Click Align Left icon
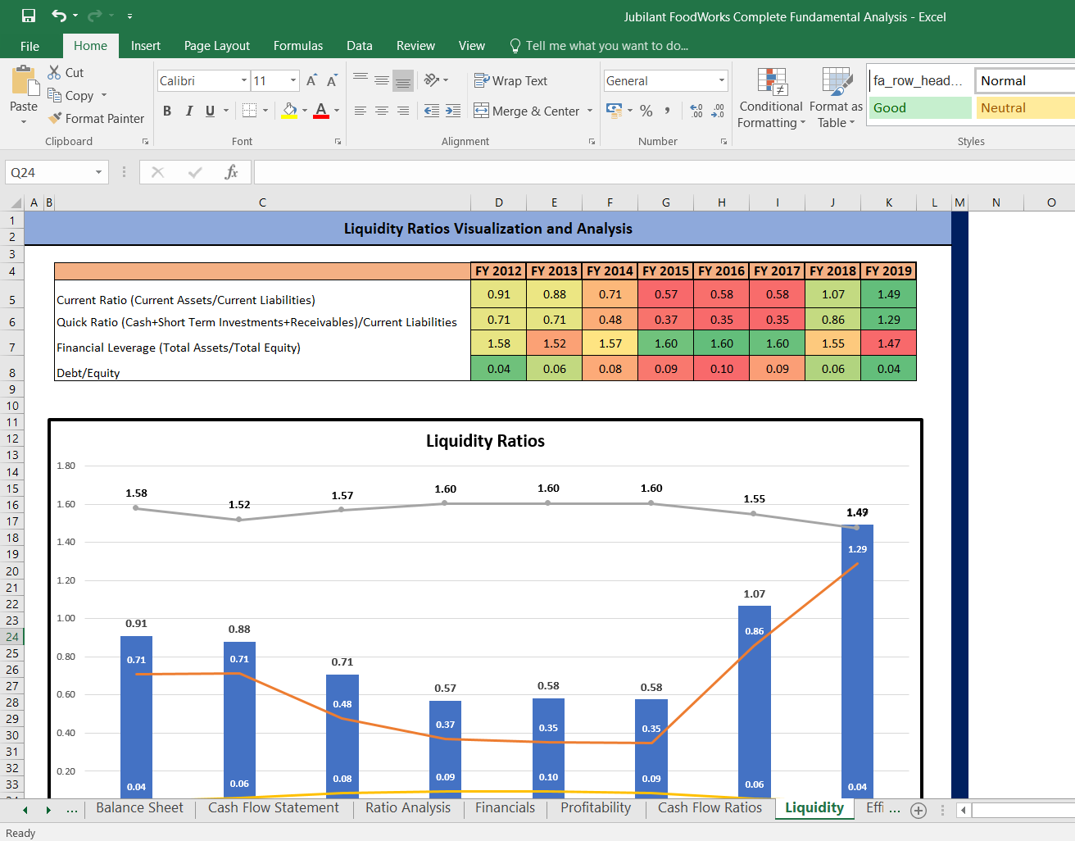The image size is (1075, 841). (361, 111)
